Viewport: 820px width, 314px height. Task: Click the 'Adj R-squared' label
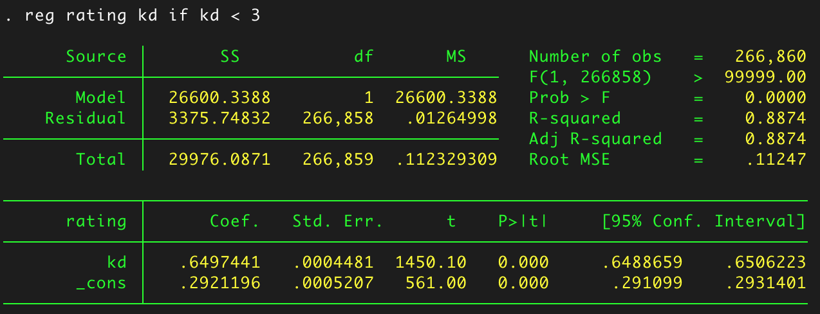click(595, 139)
